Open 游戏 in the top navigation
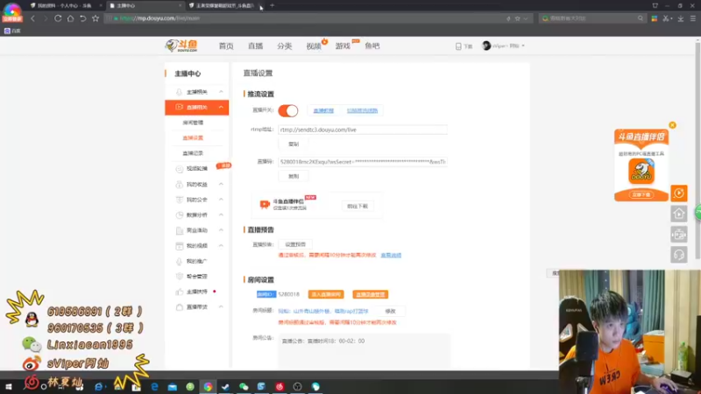The height and width of the screenshot is (394, 701). click(343, 46)
